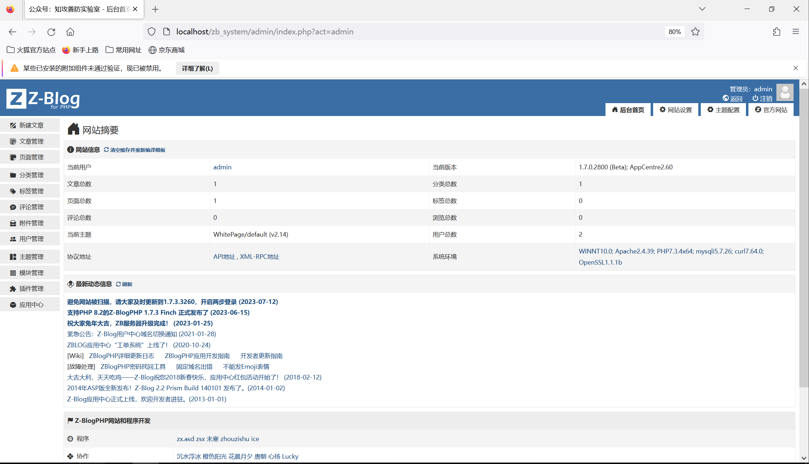809x464 pixels.
Task: Click the browser reload button
Action: click(x=51, y=32)
